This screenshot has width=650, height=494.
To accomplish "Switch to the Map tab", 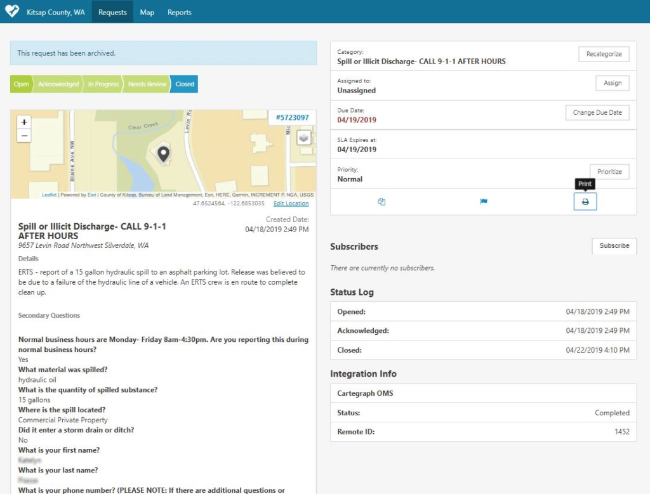I will coord(147,11).
